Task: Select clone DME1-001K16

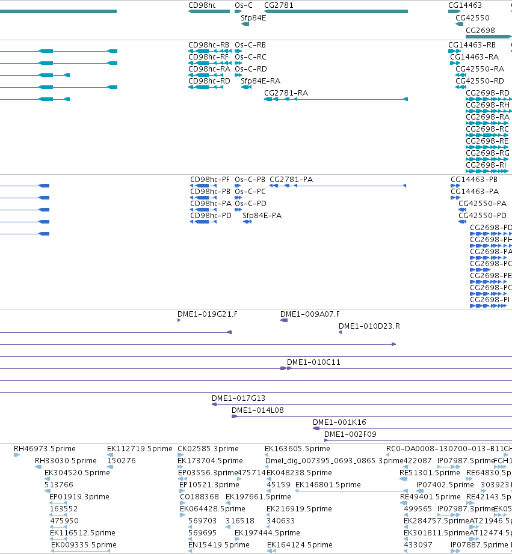Action: click(412, 428)
